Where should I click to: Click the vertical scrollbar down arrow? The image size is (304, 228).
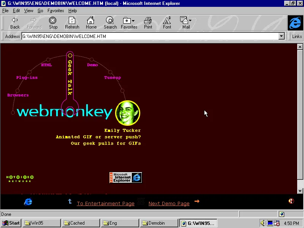coord(300,191)
